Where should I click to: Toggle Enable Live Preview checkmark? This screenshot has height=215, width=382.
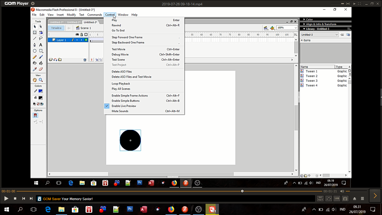click(x=124, y=106)
